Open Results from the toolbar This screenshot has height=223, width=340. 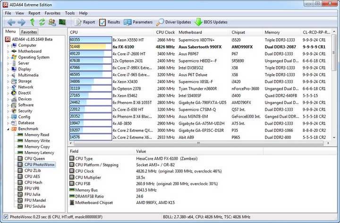(x=110, y=22)
